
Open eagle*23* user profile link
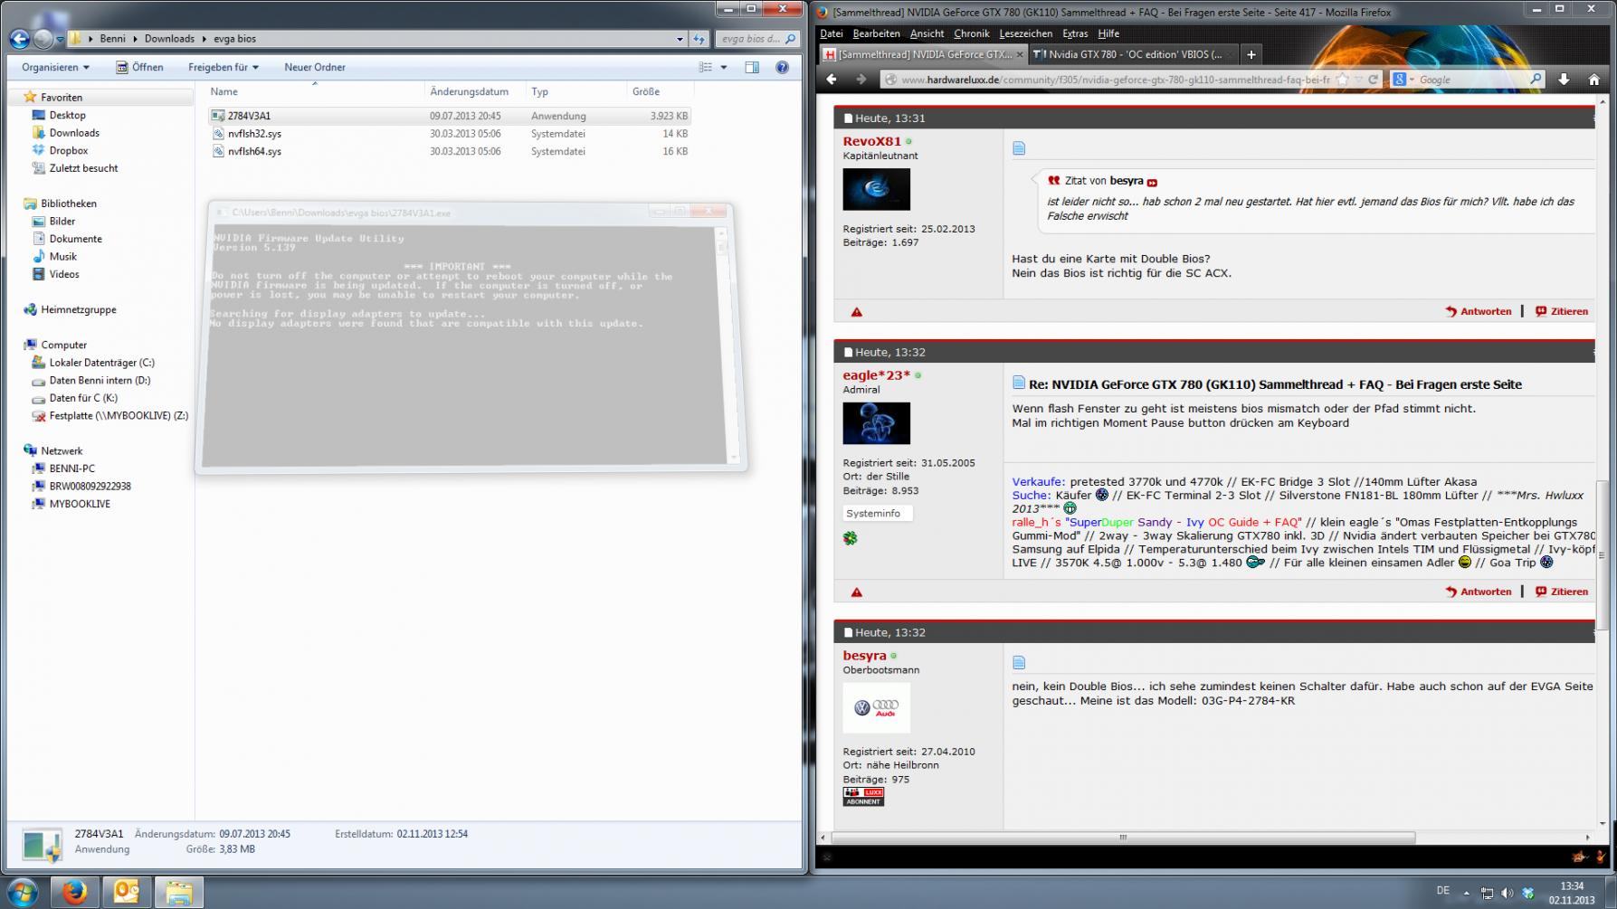(876, 375)
